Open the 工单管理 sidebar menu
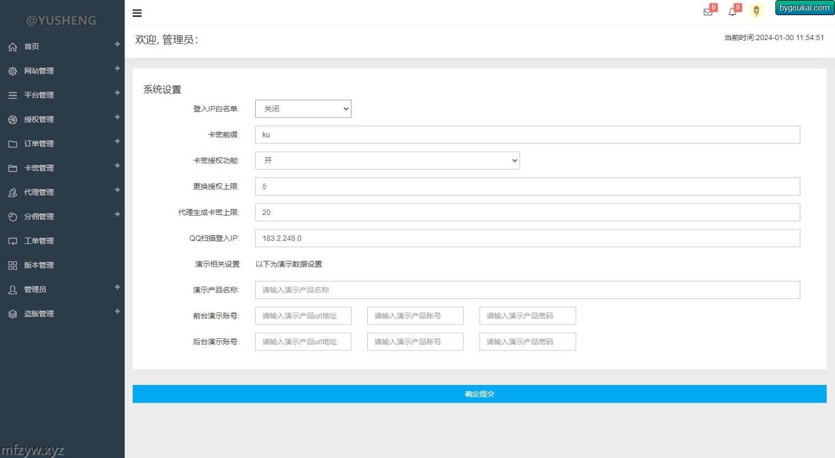Viewport: 835px width, 458px height. (39, 241)
